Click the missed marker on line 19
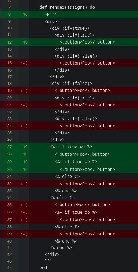This screenshot has width=138, height=272. [x=24, y=91]
